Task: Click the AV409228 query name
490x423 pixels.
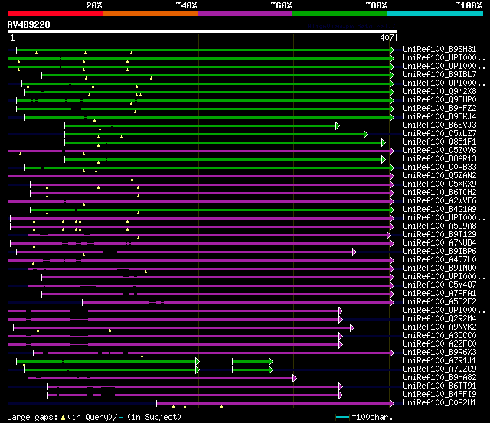Action: coord(29,24)
